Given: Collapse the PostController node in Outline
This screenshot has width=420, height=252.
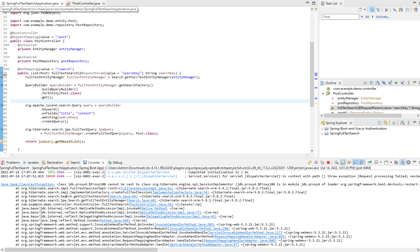Looking at the screenshot, I should (323, 93).
